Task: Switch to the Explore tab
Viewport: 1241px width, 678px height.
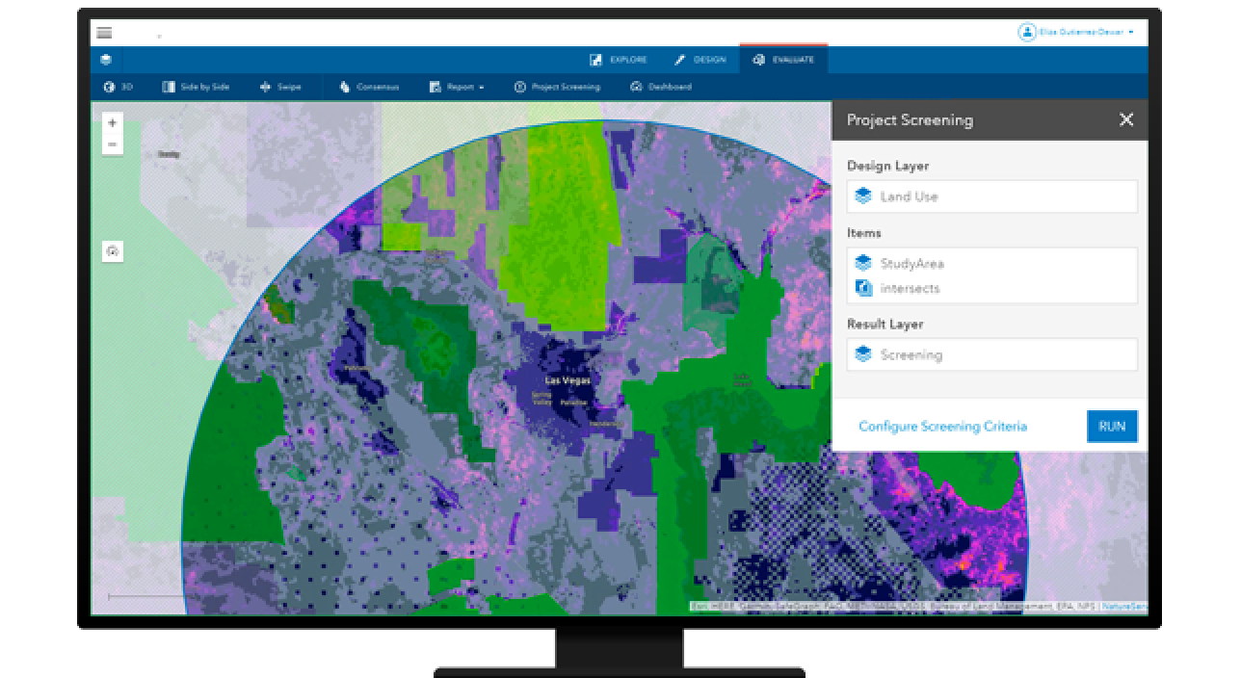Action: click(x=619, y=60)
